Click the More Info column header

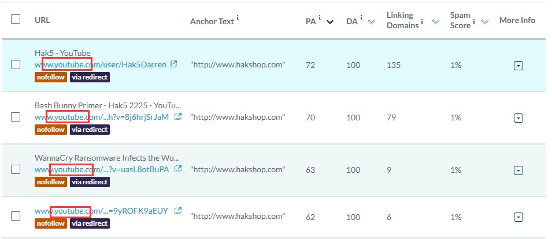click(x=517, y=20)
